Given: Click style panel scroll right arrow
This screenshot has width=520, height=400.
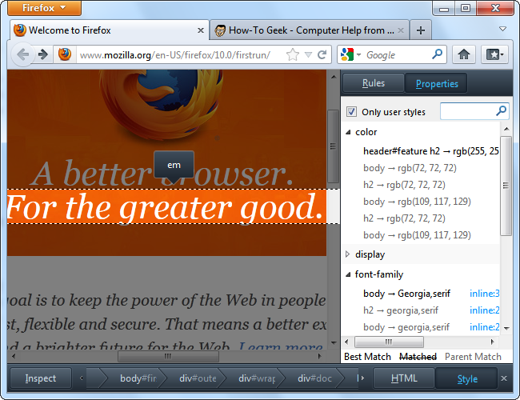Looking at the screenshot, I should point(493,342).
